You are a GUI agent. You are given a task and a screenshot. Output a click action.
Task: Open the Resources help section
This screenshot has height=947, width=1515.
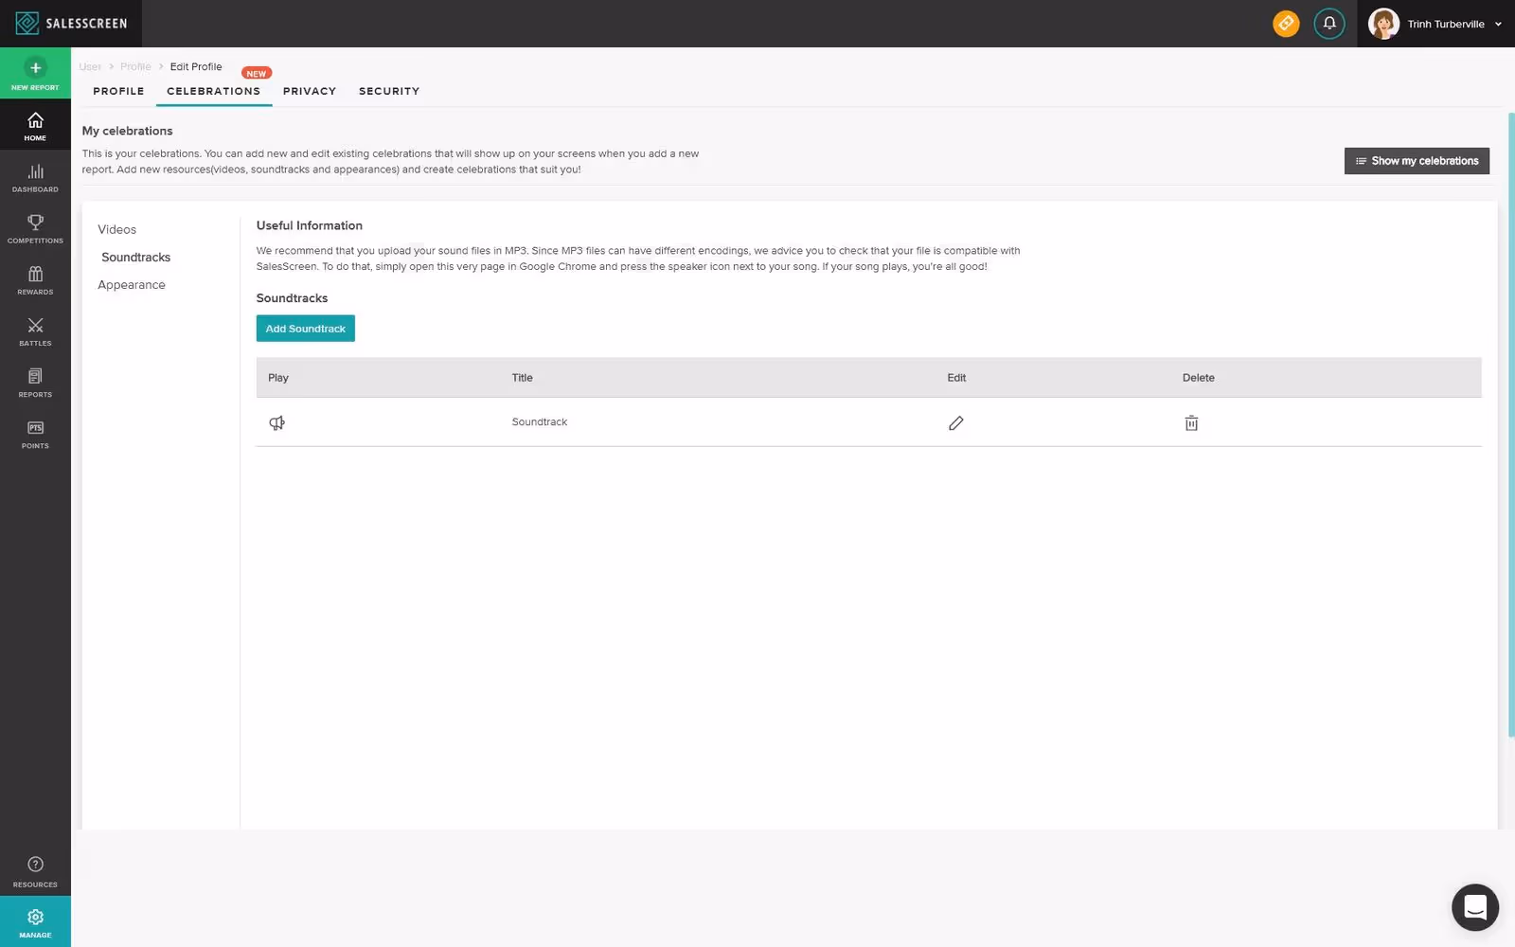click(35, 871)
